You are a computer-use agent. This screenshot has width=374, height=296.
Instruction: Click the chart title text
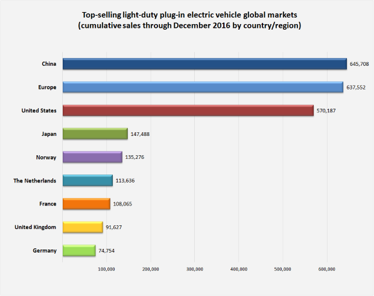(x=189, y=20)
